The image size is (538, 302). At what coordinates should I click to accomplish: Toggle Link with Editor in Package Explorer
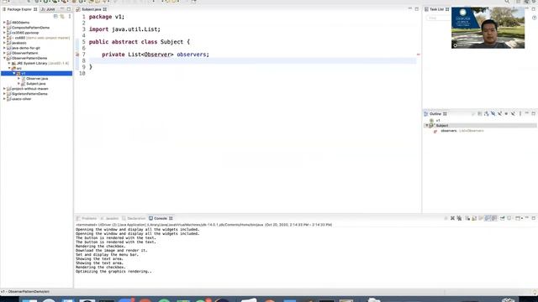[62, 17]
